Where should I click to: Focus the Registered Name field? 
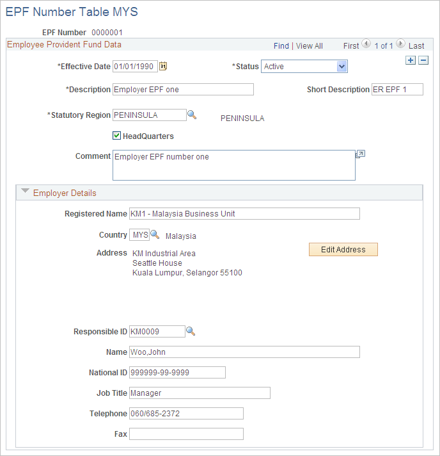(244, 213)
